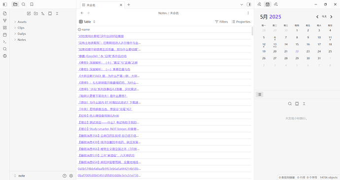Viewport: 340px width, 180px height.
Task: Click the clock icon in left ribbon
Action: click(x=5, y=56)
